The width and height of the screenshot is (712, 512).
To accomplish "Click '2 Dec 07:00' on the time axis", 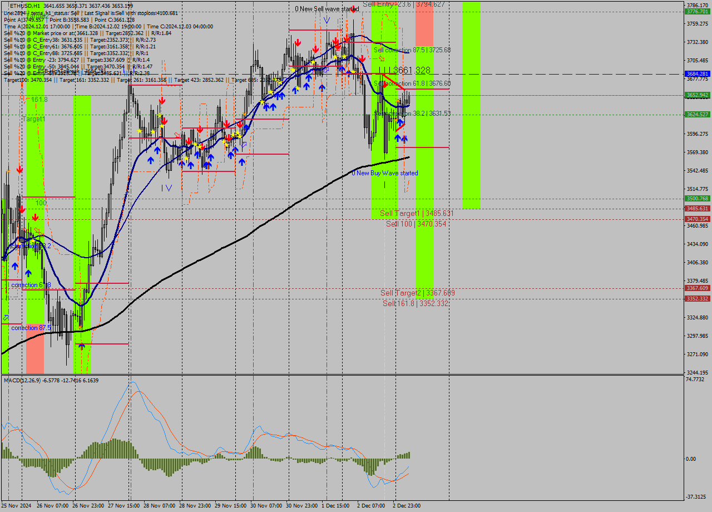I will click(x=372, y=506).
